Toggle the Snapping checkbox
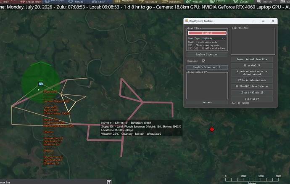290x184 pixels. tap(203, 61)
